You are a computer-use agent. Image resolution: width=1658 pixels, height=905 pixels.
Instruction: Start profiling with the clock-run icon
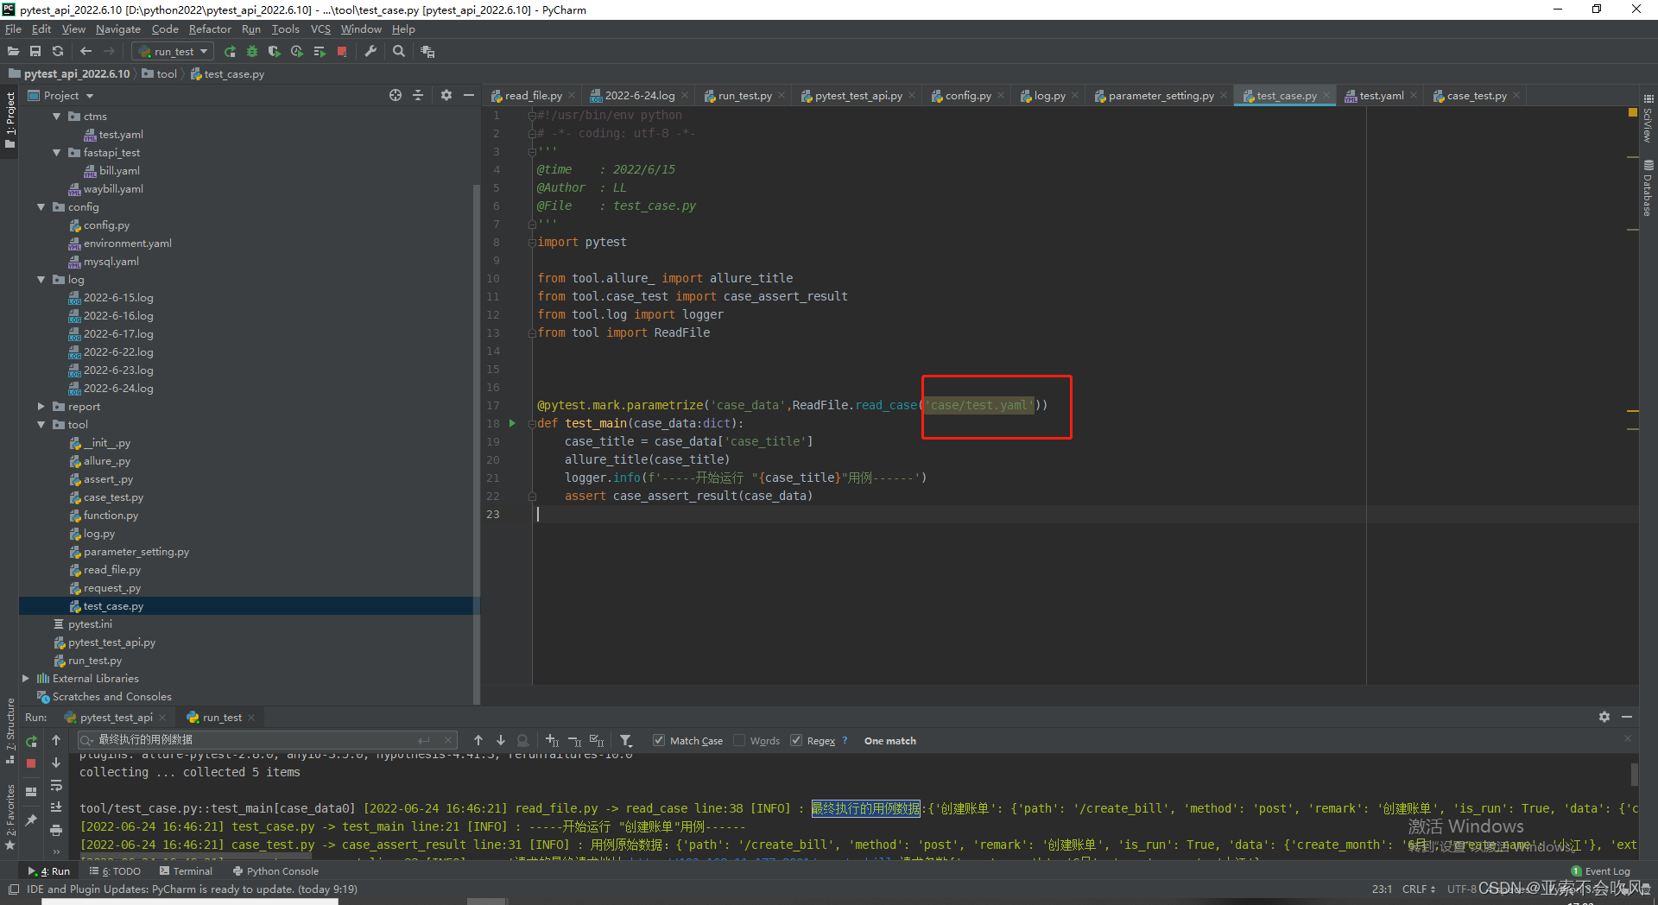point(297,52)
